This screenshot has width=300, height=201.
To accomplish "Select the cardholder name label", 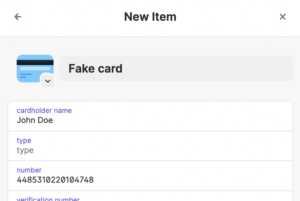I will tap(44, 111).
